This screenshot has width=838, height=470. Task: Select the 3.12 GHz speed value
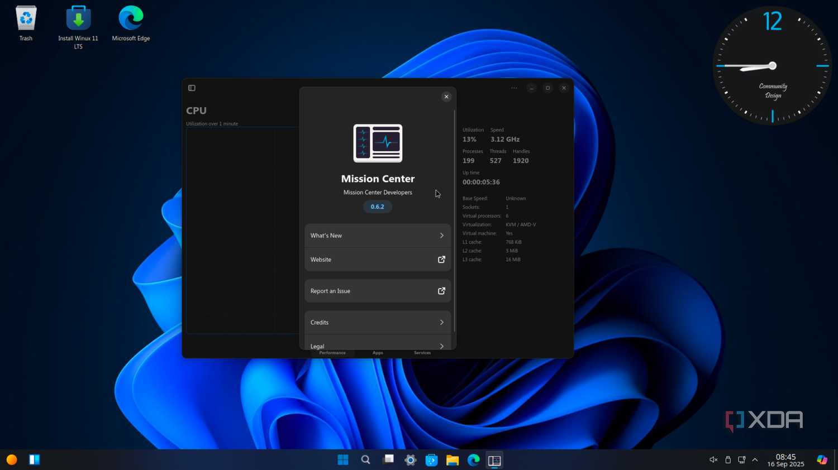point(505,140)
